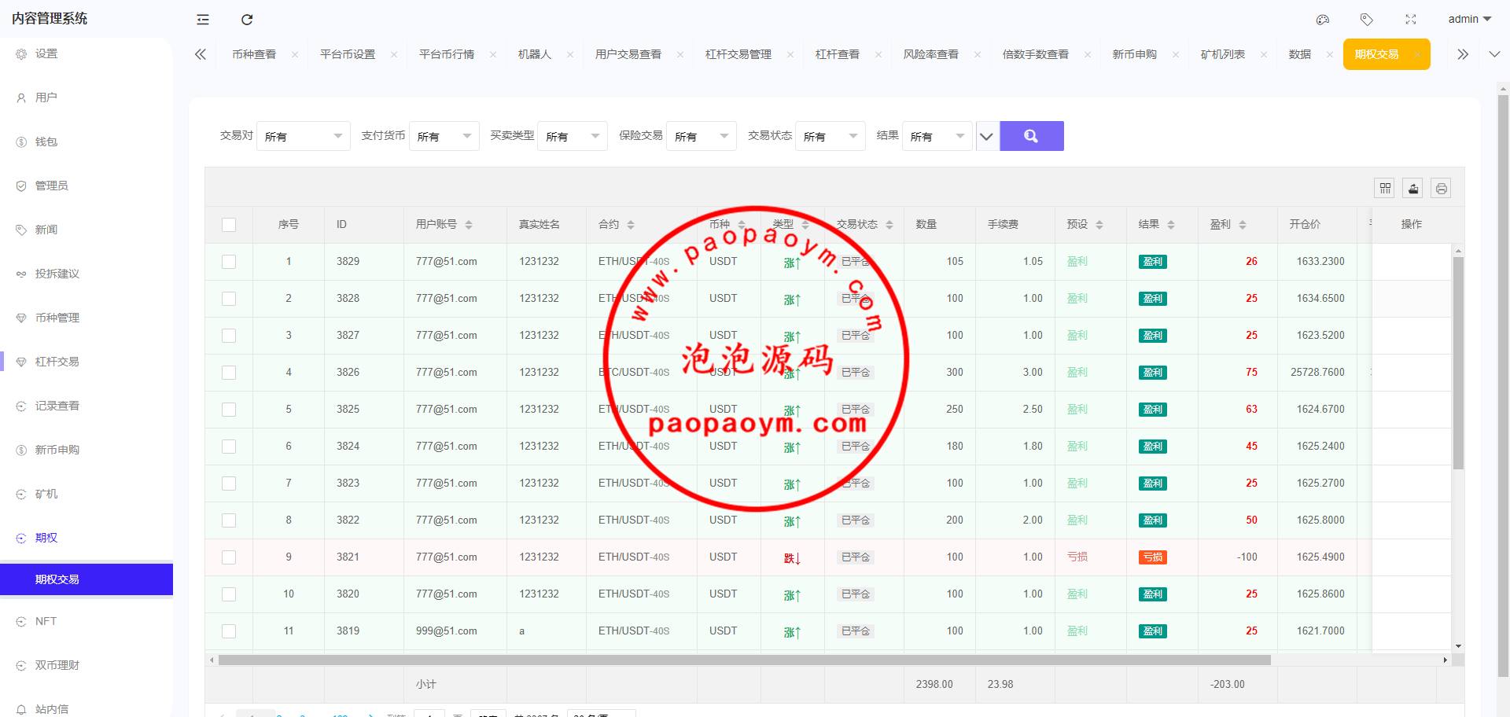Open 交易对 dropdown

click(304, 136)
